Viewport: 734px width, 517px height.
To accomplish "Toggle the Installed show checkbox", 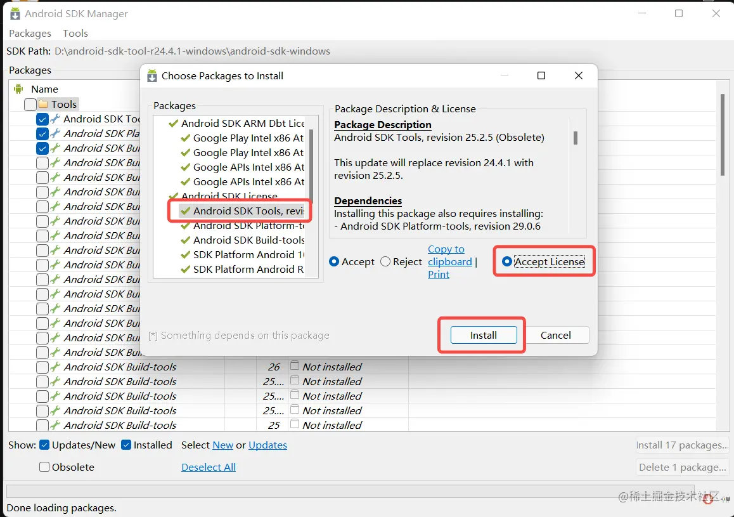I will tap(126, 445).
